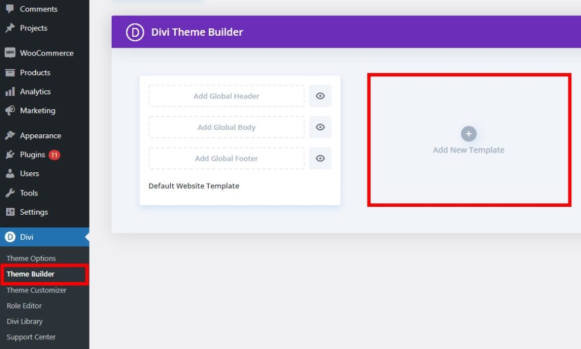
Task: Click the Divi D icon in sidebar
Action: pyautogui.click(x=10, y=237)
